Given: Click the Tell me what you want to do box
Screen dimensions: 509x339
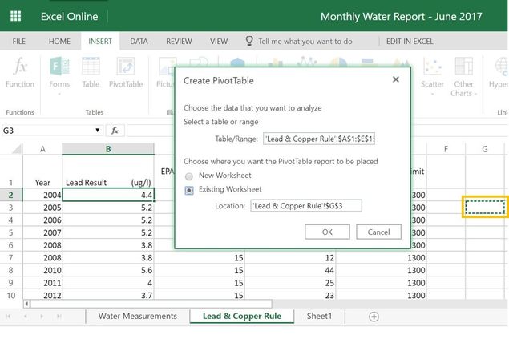Looking at the screenshot, I should (305, 42).
